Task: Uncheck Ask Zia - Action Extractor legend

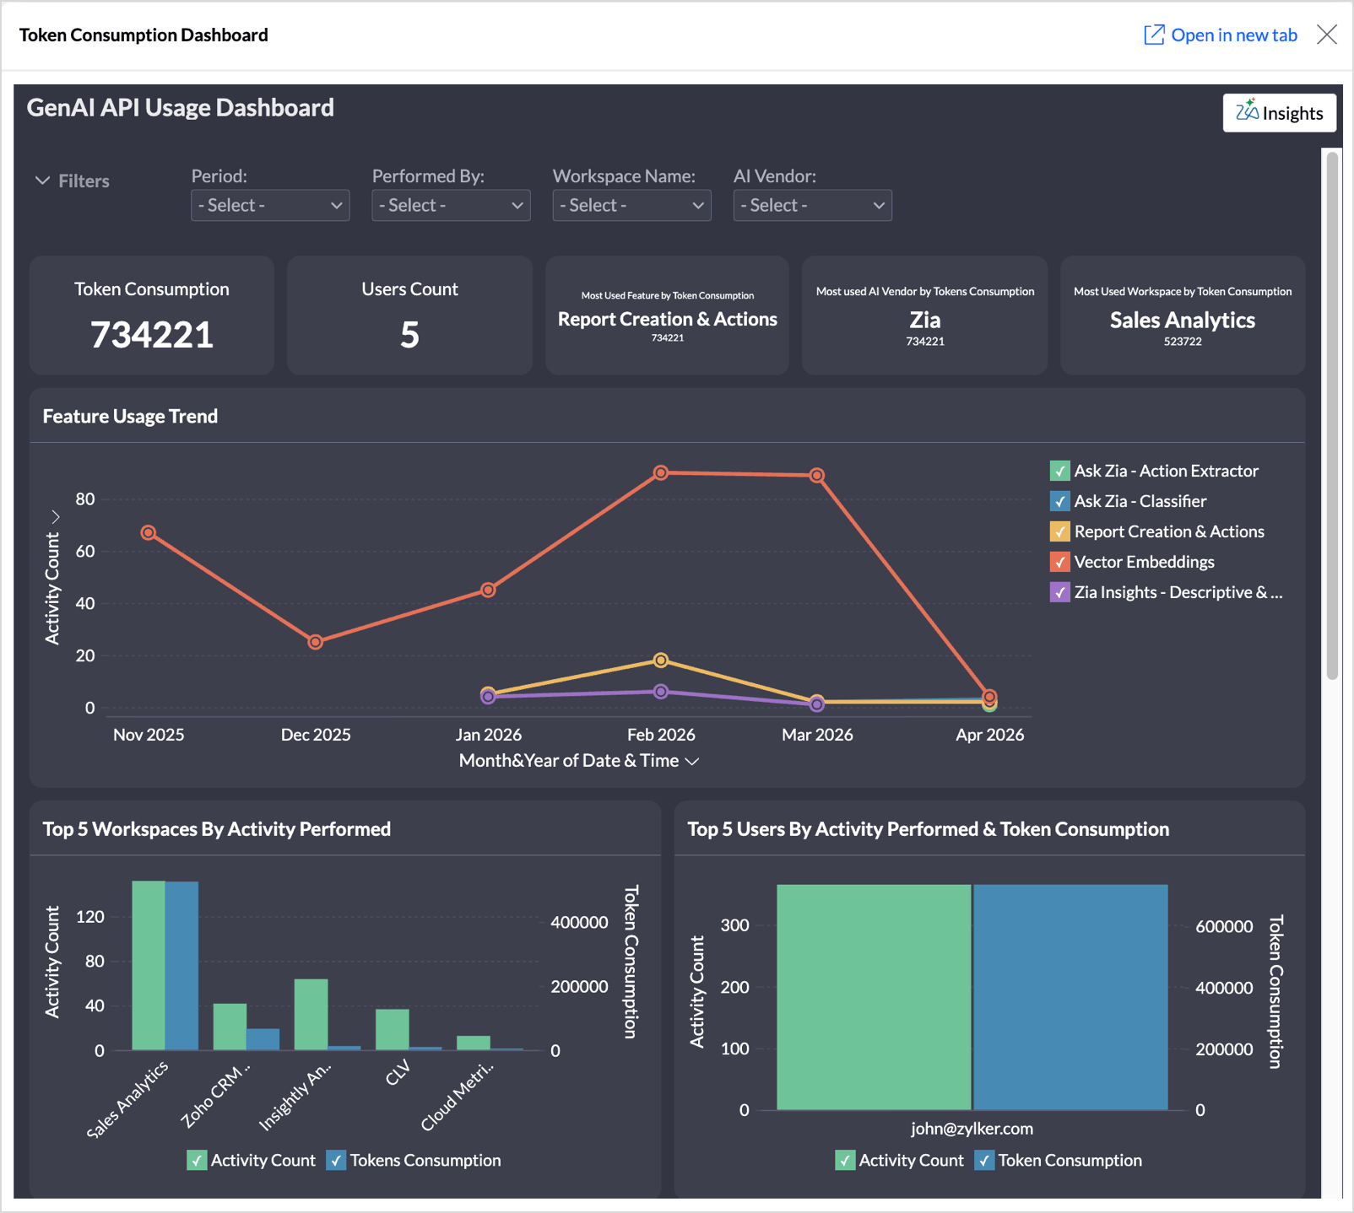Action: pyautogui.click(x=1059, y=471)
